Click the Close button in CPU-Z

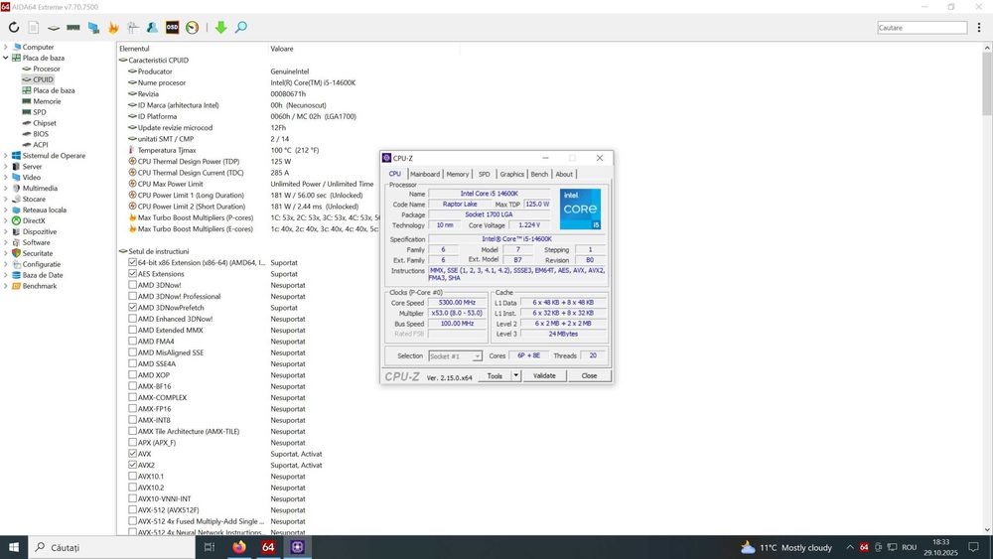click(589, 376)
